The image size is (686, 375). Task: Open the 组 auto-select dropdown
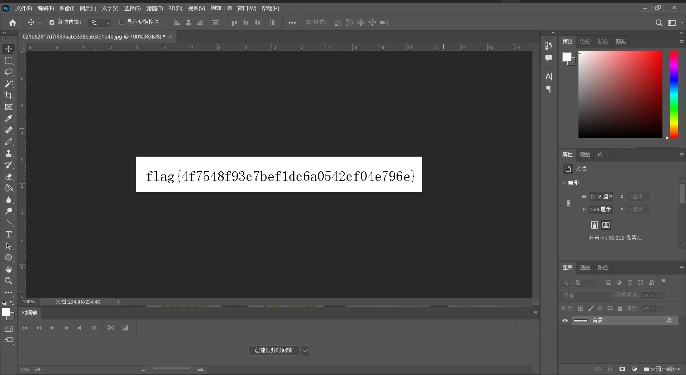click(99, 22)
